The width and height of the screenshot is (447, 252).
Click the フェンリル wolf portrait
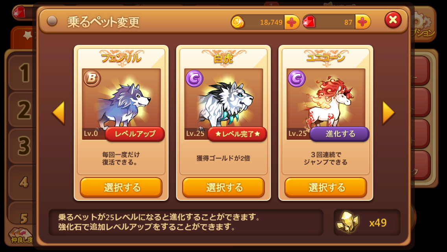pos(122,104)
